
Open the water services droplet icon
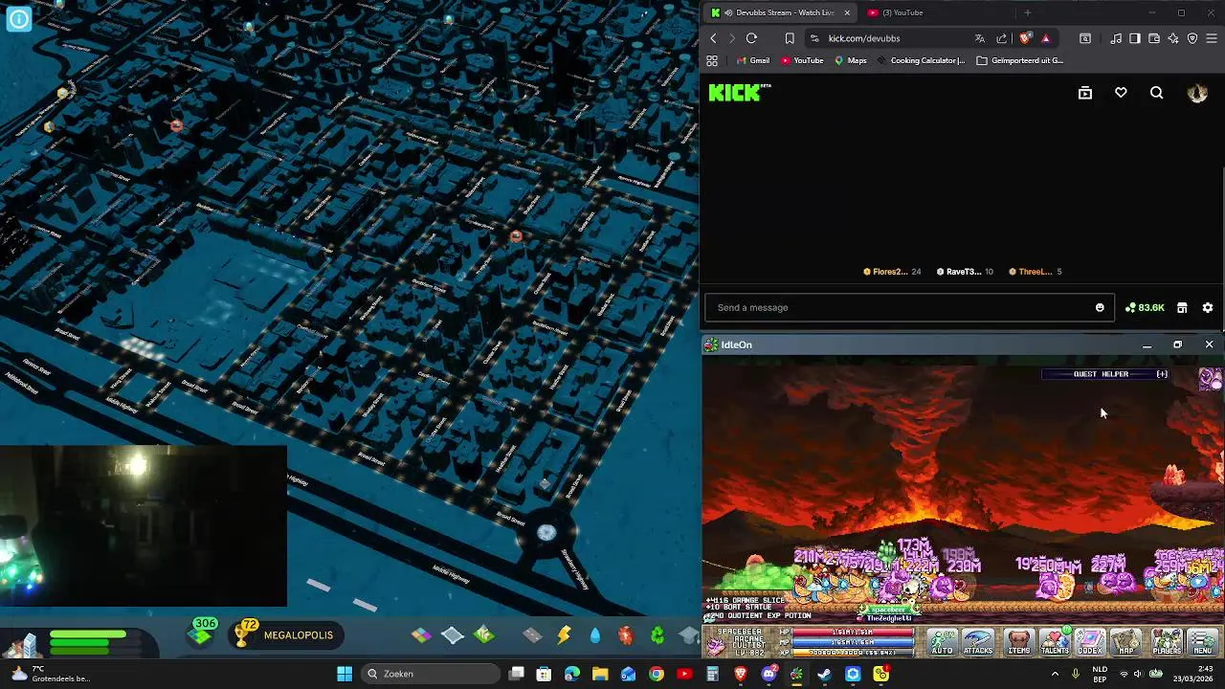tap(595, 634)
